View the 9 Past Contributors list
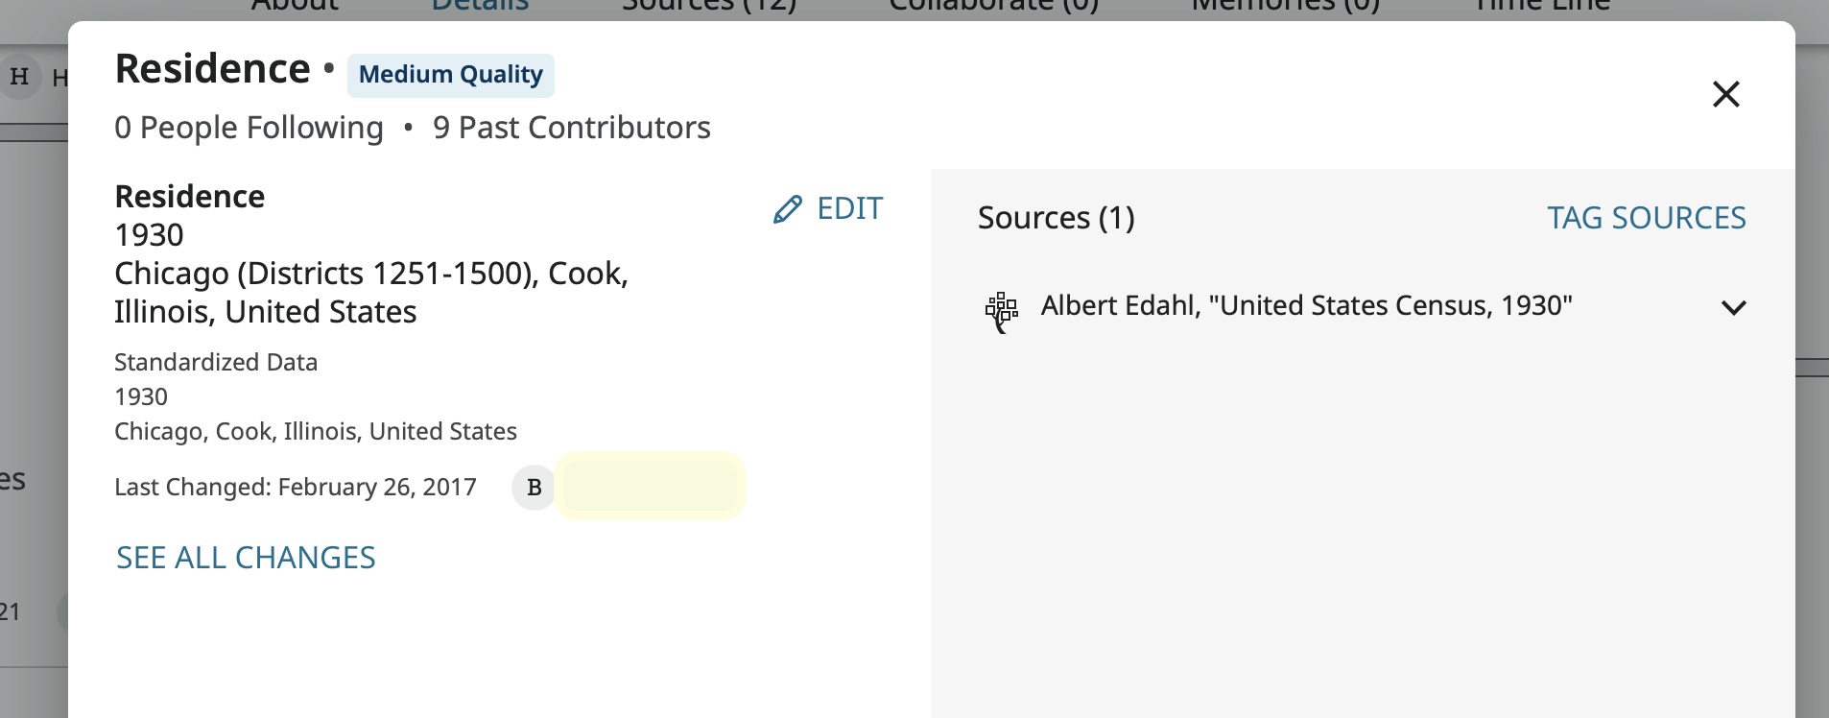The width and height of the screenshot is (1829, 718). tap(572, 128)
